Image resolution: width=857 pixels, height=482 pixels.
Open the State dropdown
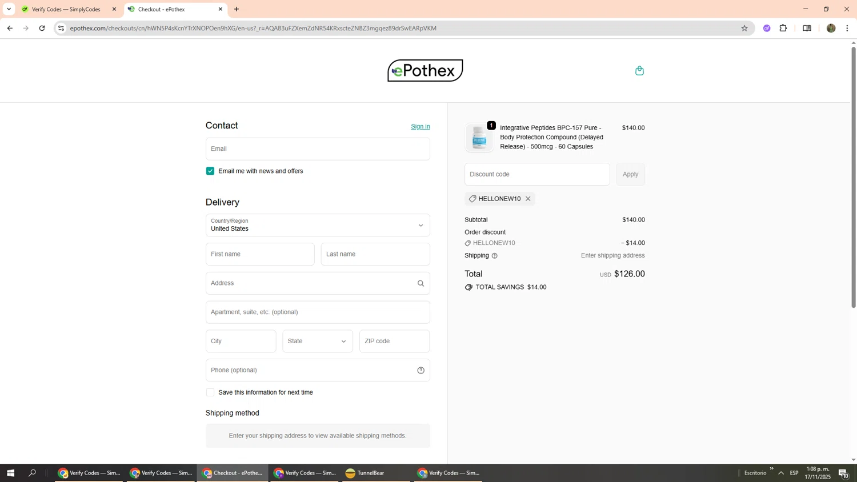tap(318, 342)
